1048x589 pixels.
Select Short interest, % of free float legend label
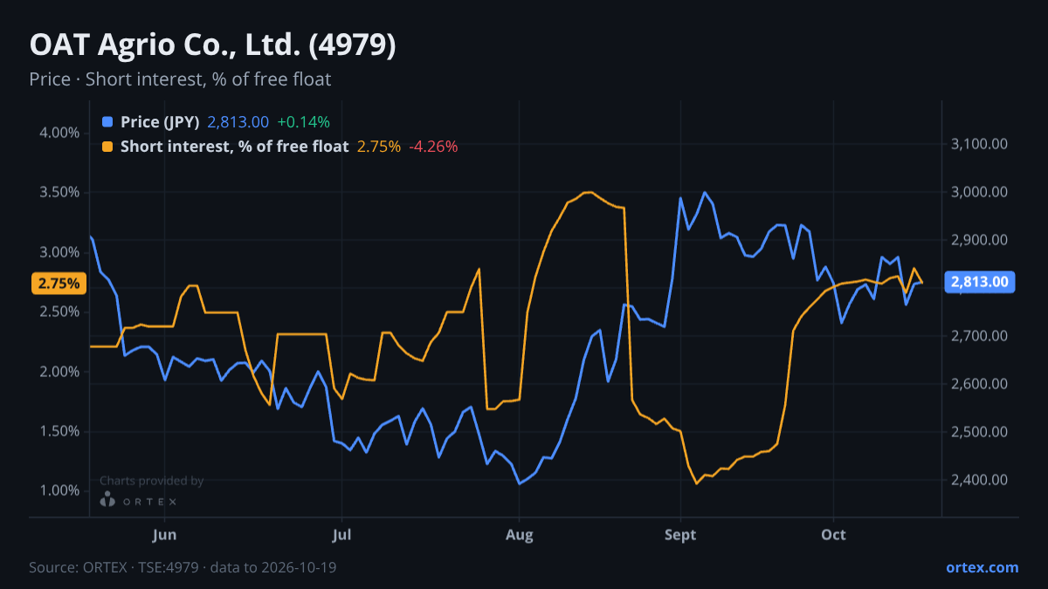pos(235,147)
